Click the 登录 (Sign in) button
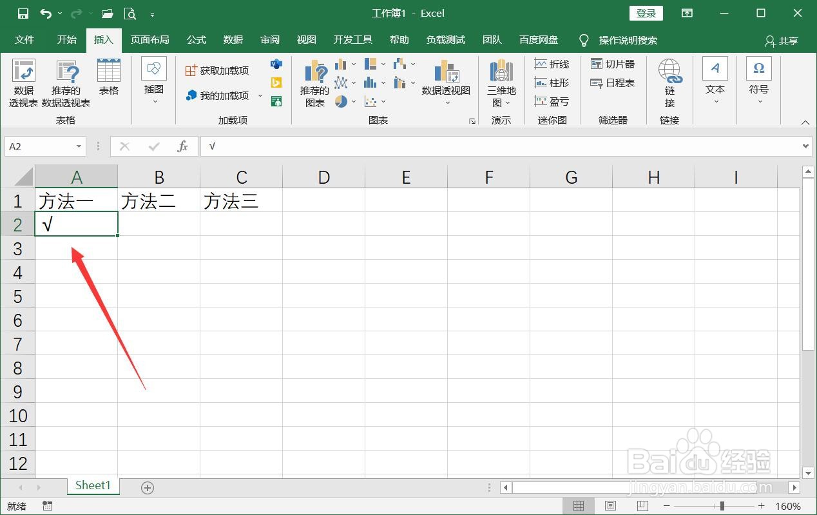Image resolution: width=817 pixels, height=515 pixels. click(645, 12)
